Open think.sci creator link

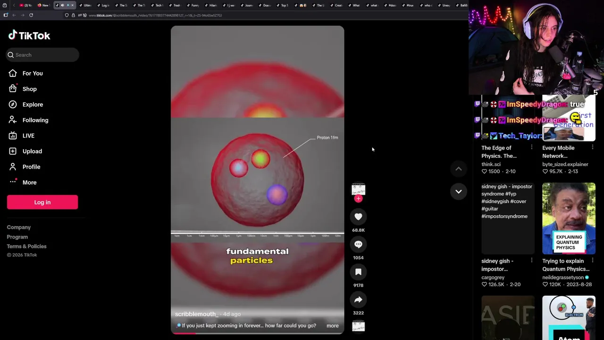pos(491,164)
